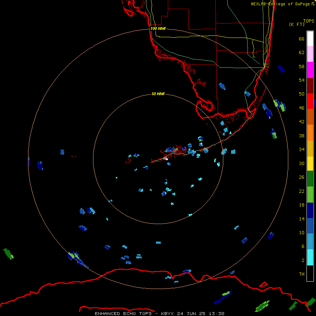The image size is (316, 316).
Task: Click the bright yellow legend swatch
Action: [x=310, y=164]
